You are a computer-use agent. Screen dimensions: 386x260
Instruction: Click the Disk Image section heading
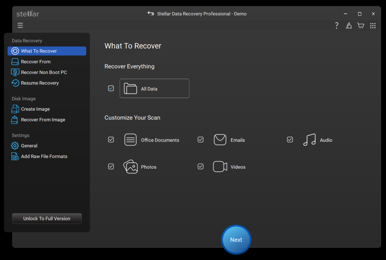tap(24, 98)
